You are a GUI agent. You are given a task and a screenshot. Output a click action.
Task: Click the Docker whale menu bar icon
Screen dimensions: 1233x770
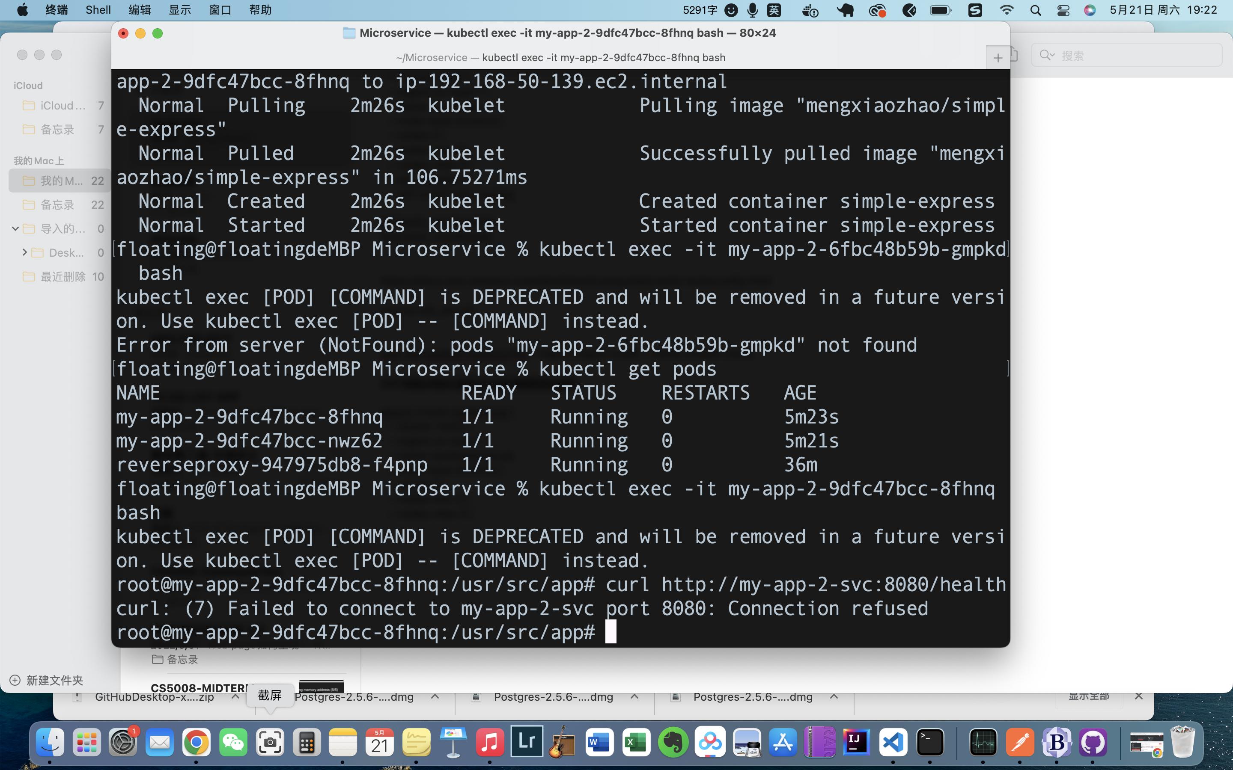(810, 10)
